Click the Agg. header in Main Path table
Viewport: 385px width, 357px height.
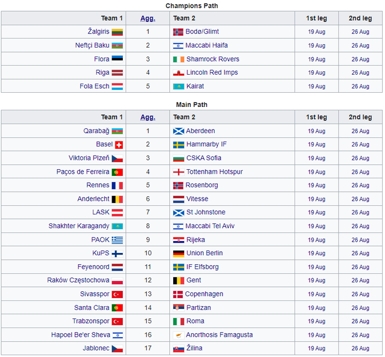pos(148,117)
